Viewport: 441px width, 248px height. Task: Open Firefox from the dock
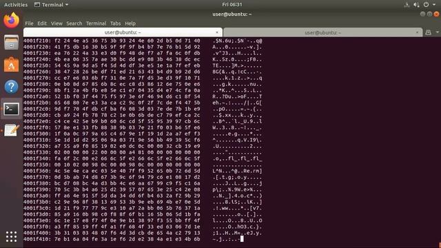[11, 20]
